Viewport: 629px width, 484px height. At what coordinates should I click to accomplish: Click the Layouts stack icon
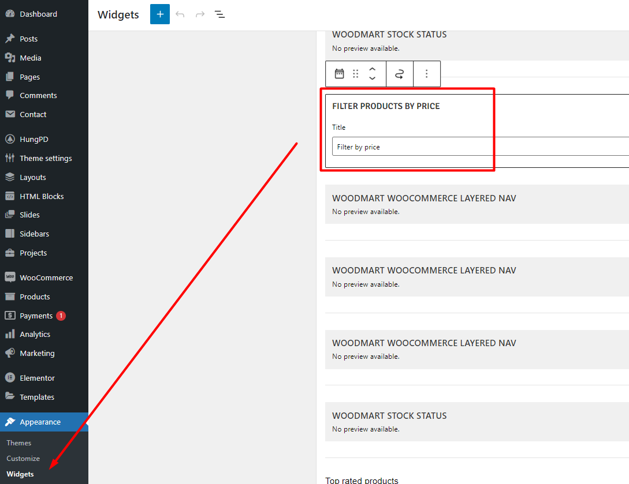(x=10, y=177)
